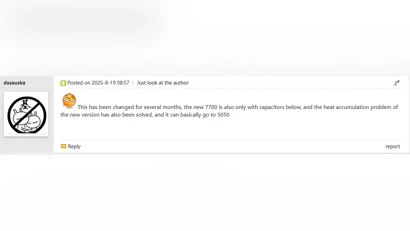Click the phrase "several months" in the post
The height and width of the screenshot is (231, 410).
point(161,107)
